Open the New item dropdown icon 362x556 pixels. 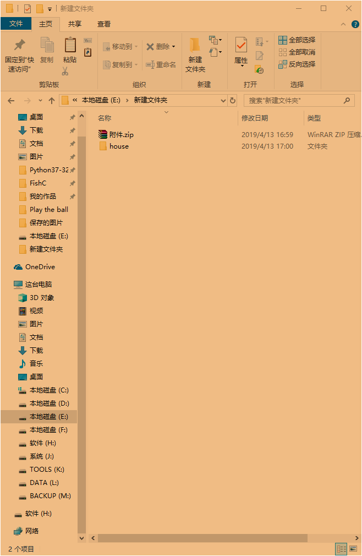click(x=215, y=40)
